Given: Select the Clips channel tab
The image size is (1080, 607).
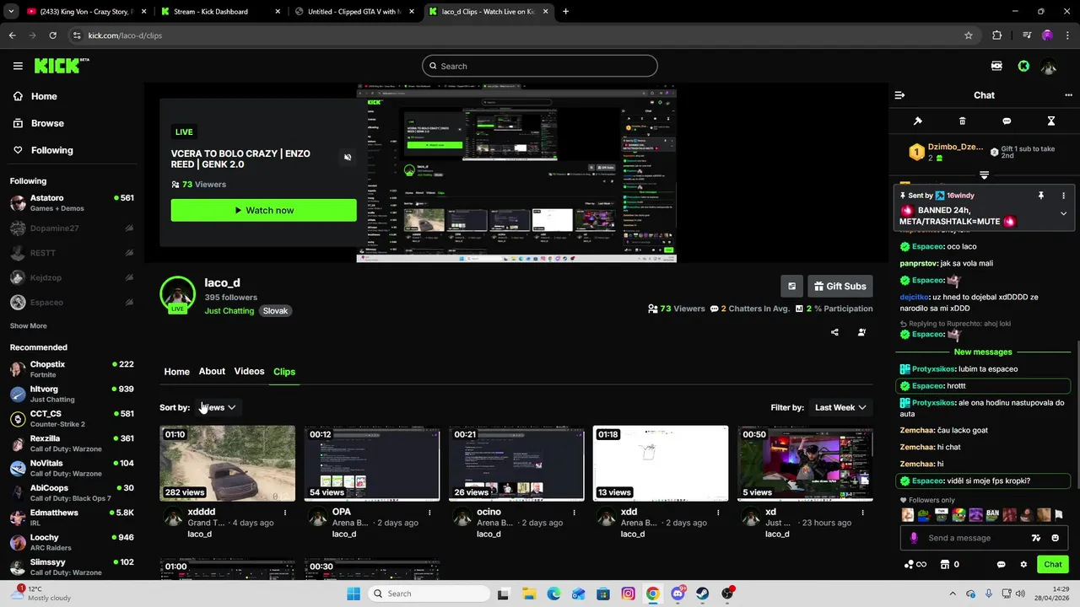Looking at the screenshot, I should click(x=284, y=372).
